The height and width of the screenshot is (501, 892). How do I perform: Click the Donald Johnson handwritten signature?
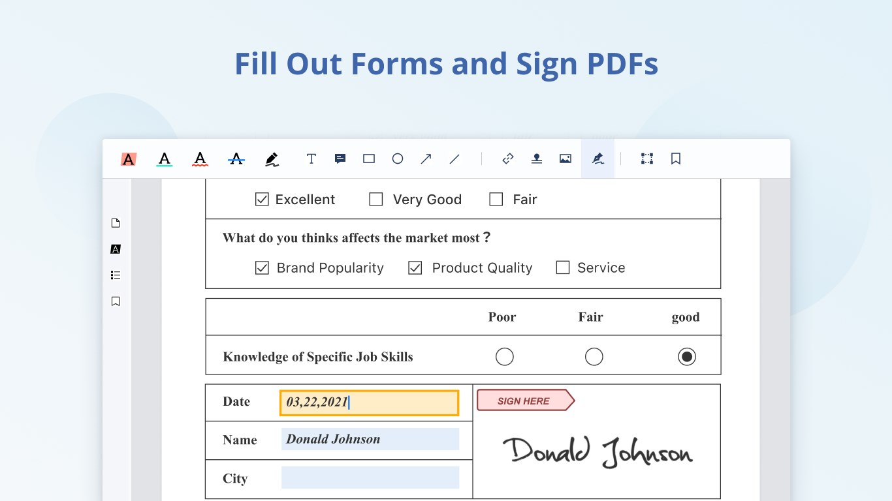pos(597,451)
